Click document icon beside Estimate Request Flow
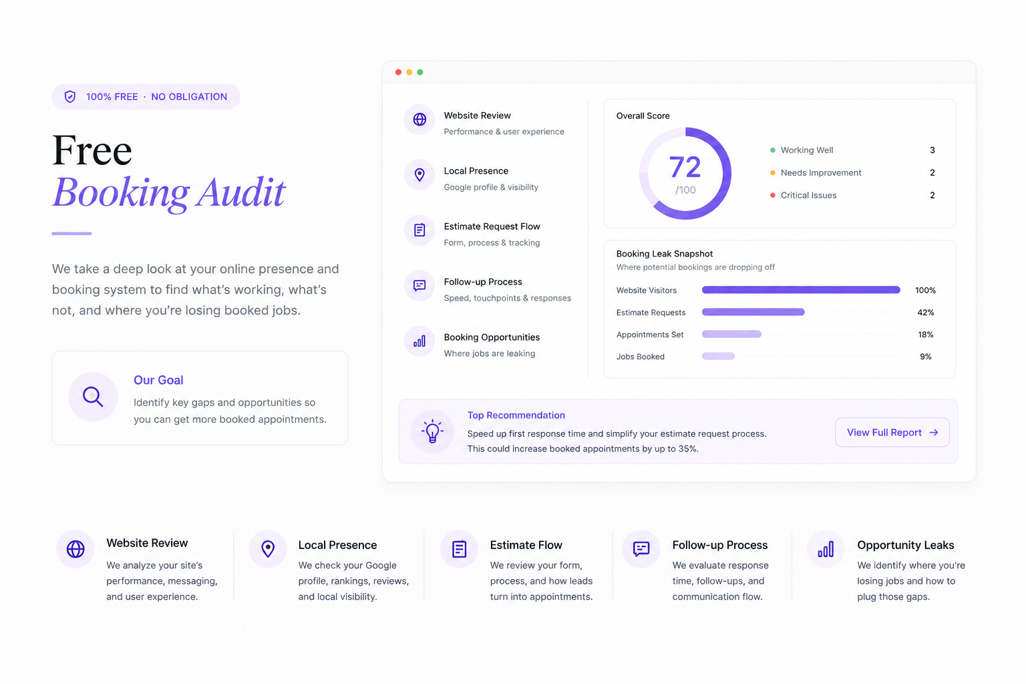Image resolution: width=1026 pixels, height=684 pixels. (419, 230)
